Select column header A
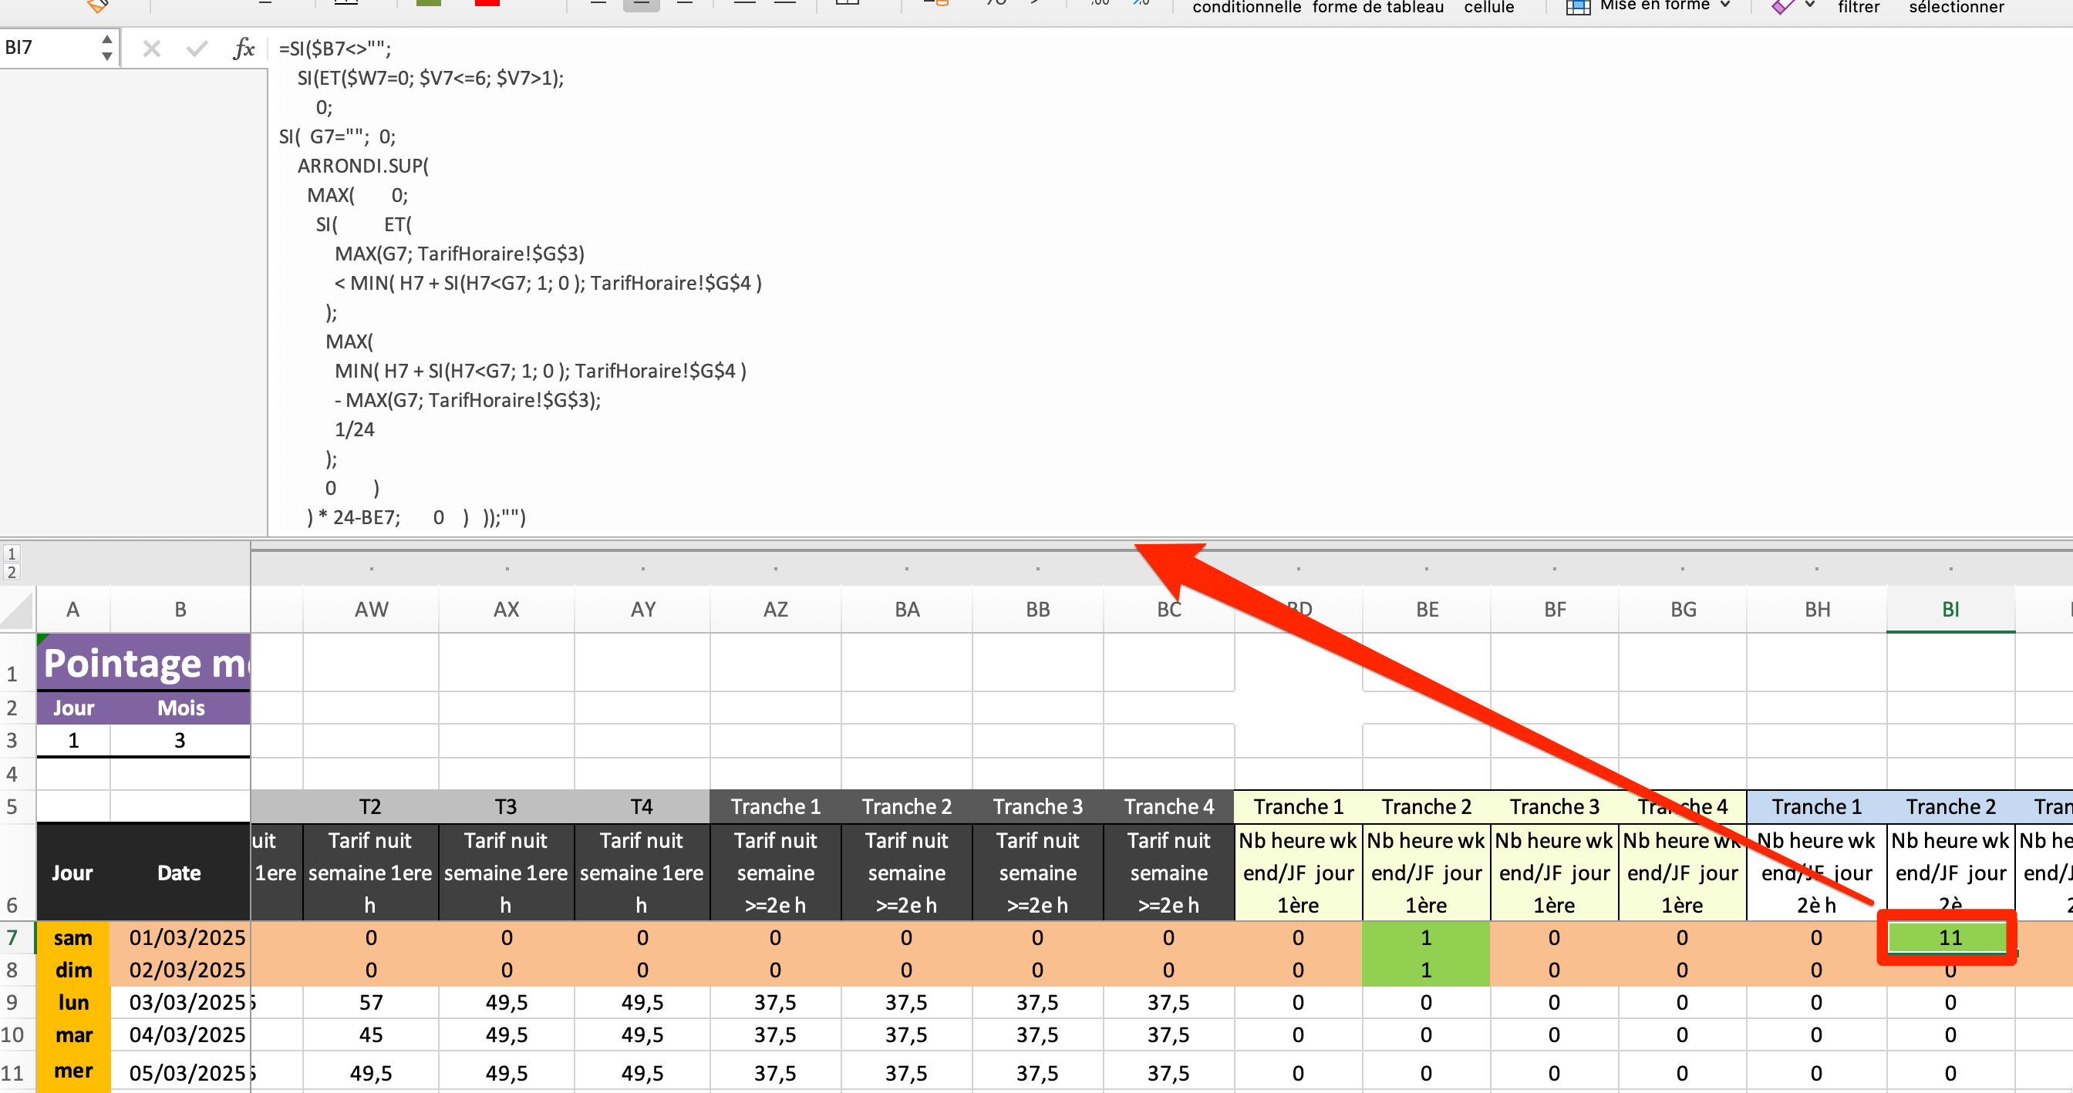 [73, 610]
